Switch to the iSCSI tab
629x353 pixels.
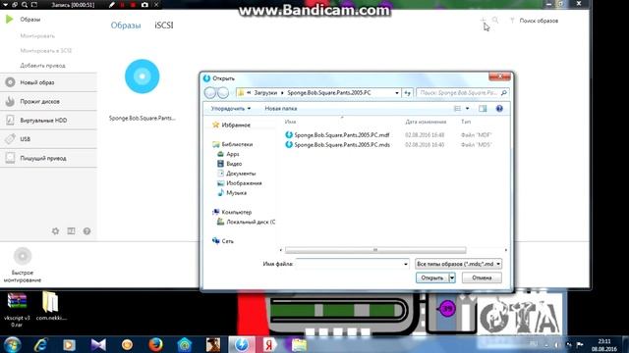click(164, 25)
